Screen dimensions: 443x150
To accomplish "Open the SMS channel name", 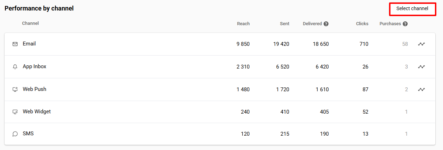I will point(28,134).
